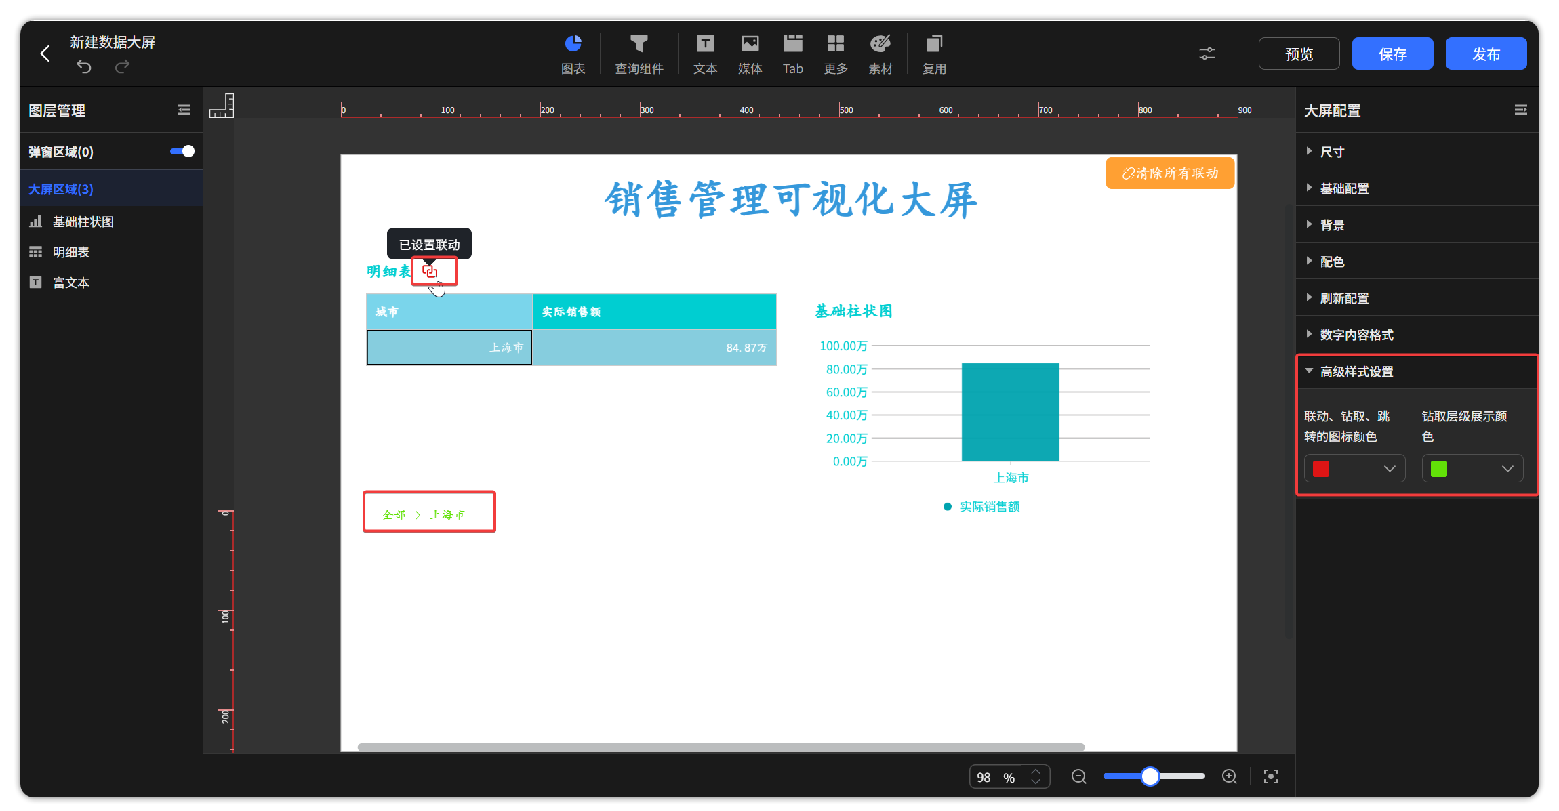
Task: Increase zoom with the stepper up arrow
Action: (x=1036, y=771)
